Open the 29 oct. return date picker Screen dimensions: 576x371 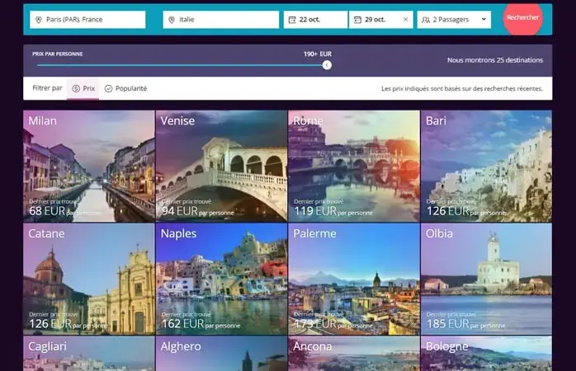[381, 20]
